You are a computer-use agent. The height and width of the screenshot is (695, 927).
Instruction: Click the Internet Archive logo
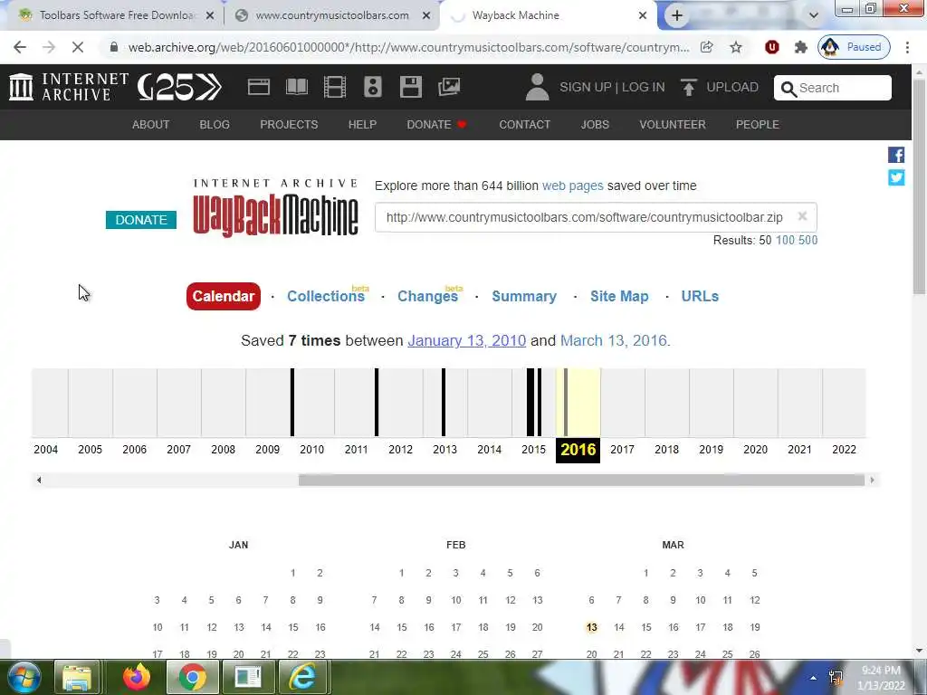click(69, 87)
